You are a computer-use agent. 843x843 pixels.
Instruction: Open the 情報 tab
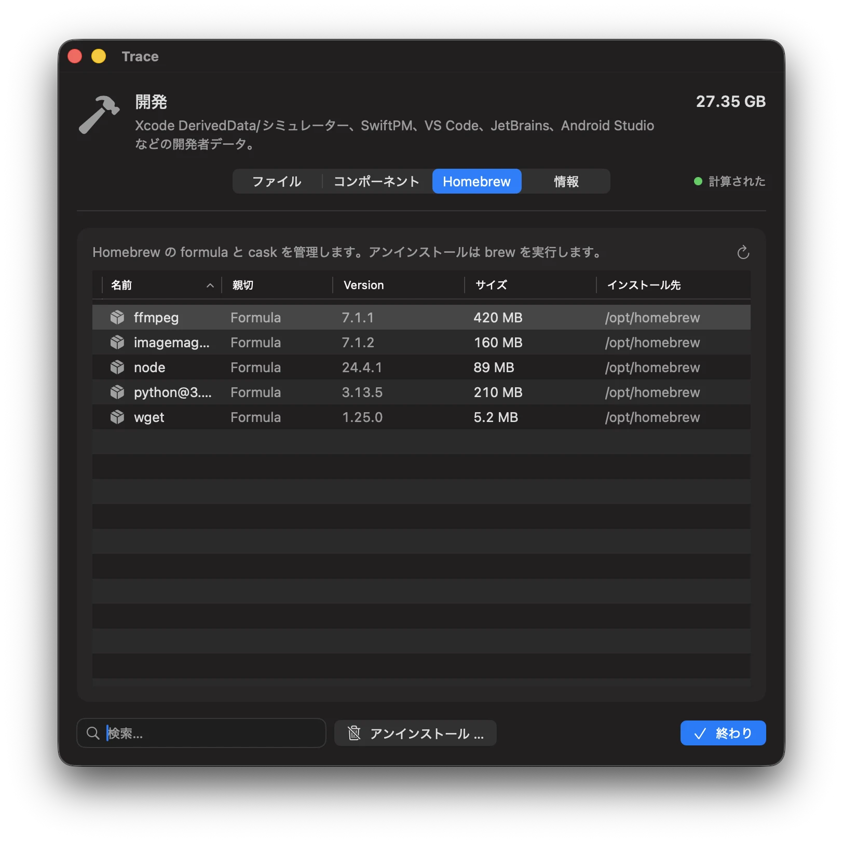[566, 181]
